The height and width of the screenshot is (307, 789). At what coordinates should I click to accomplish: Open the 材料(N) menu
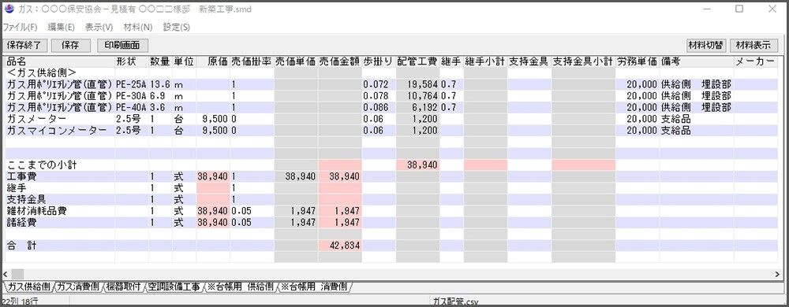(138, 27)
